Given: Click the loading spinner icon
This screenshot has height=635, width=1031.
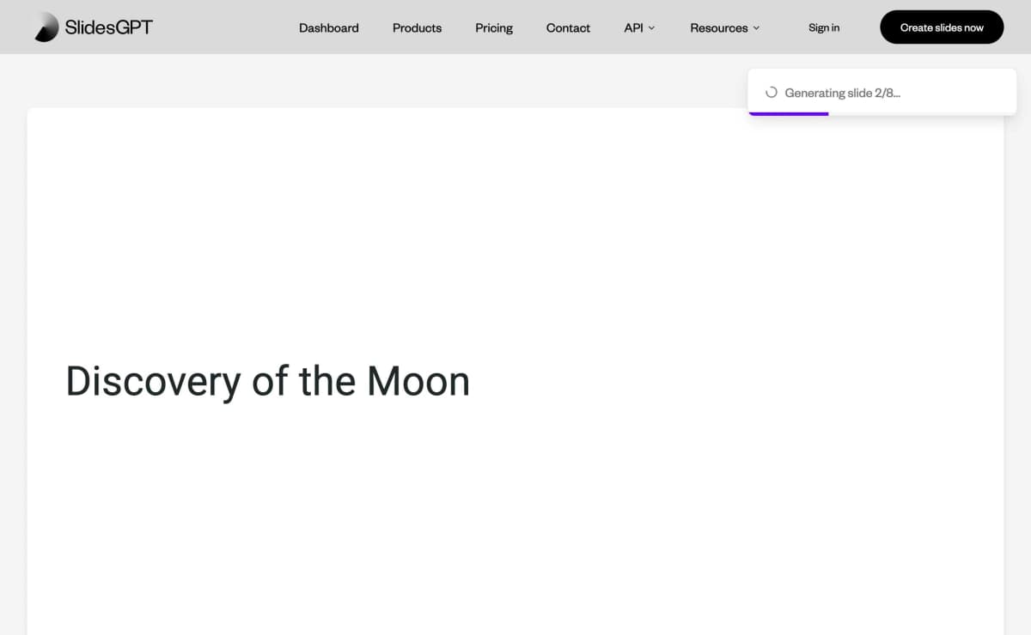Looking at the screenshot, I should click(x=771, y=93).
